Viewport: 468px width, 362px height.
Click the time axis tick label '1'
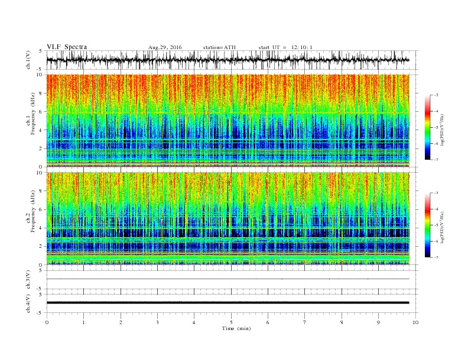(x=83, y=322)
